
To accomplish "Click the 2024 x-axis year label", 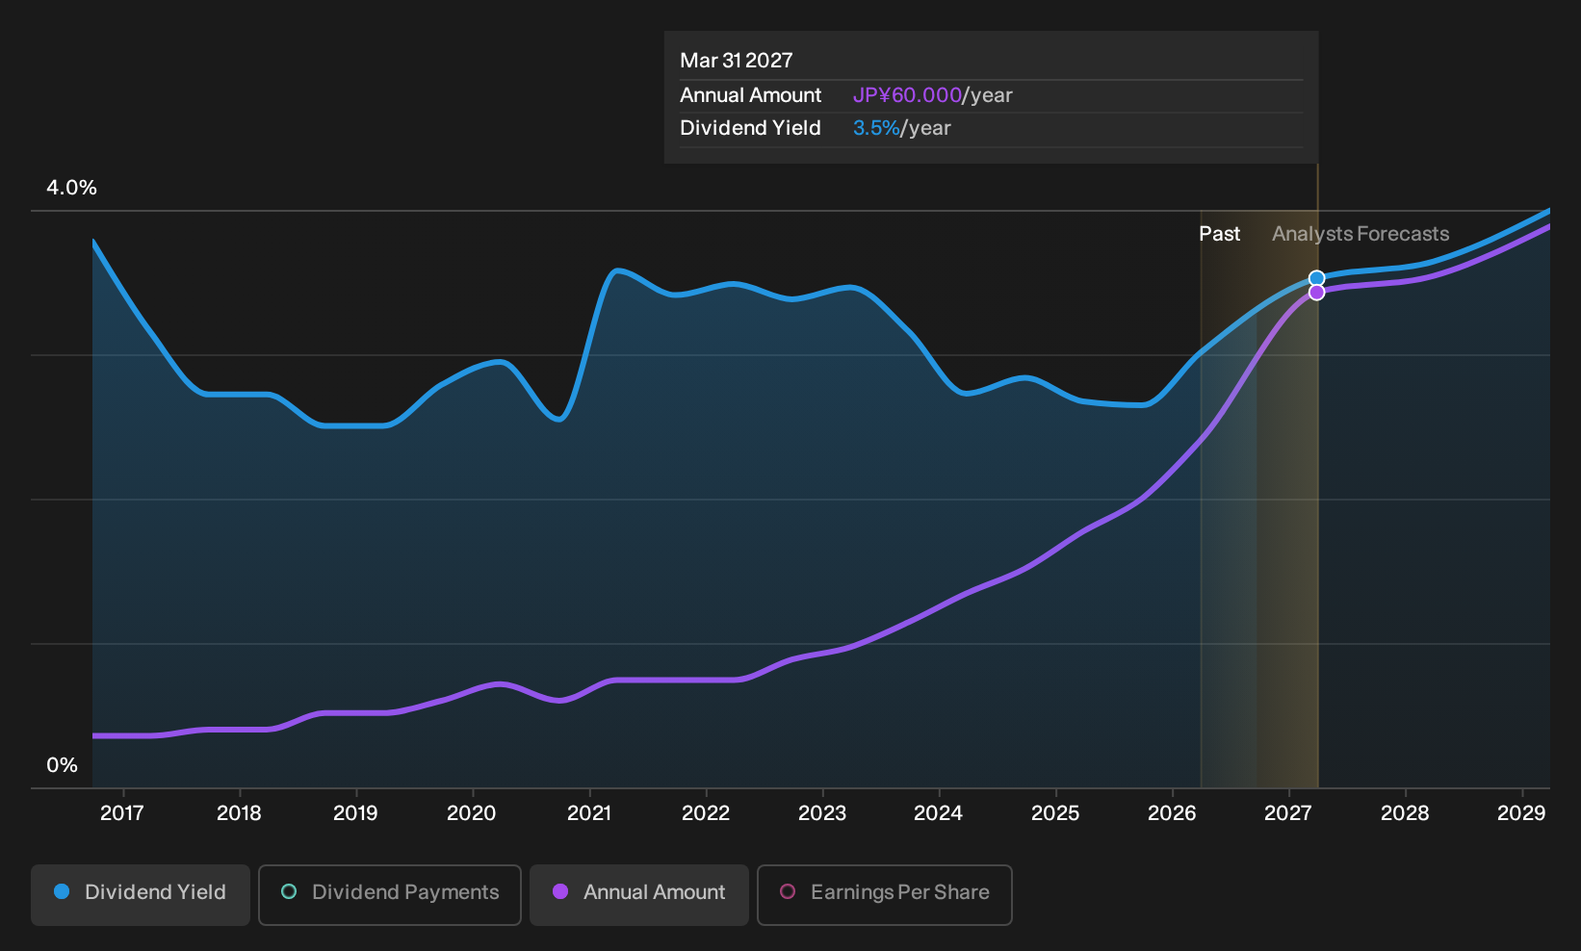I will point(939,813).
